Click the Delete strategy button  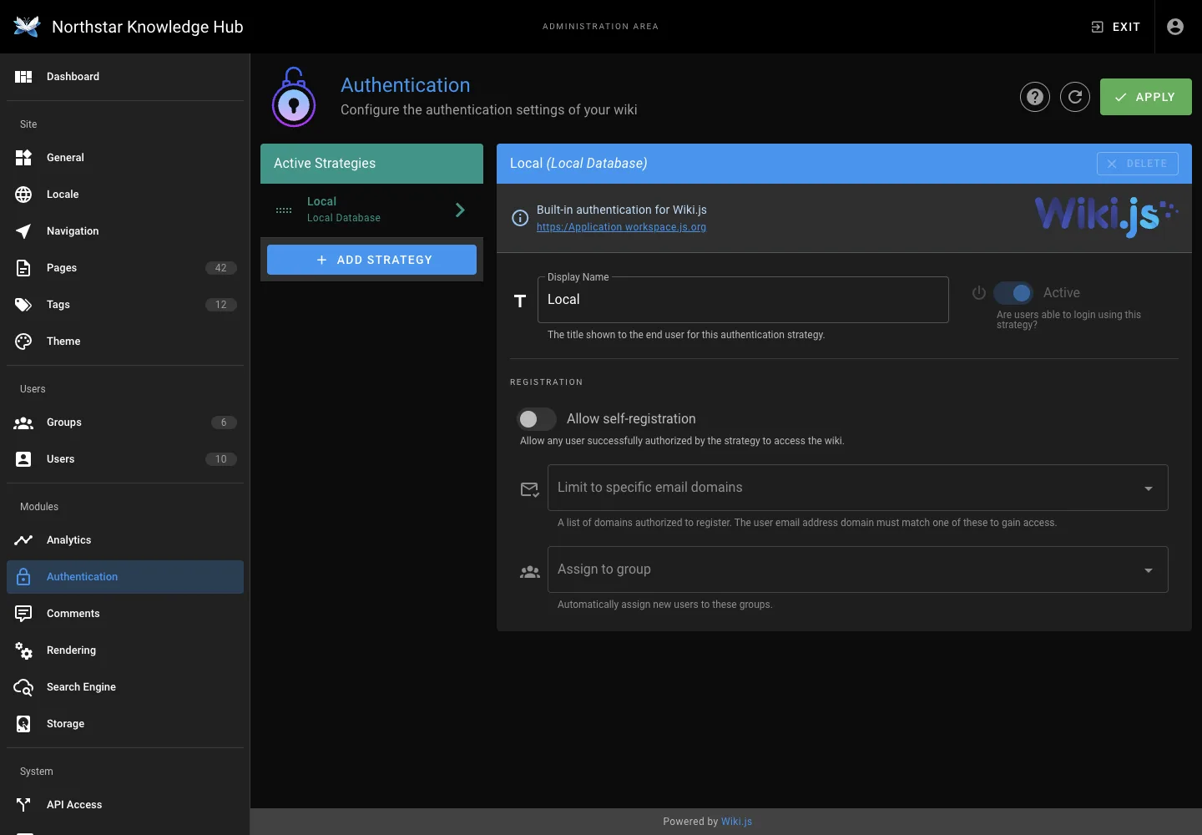pyautogui.click(x=1137, y=164)
